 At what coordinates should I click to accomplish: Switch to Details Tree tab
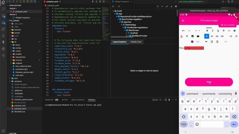pyautogui.click(x=136, y=42)
